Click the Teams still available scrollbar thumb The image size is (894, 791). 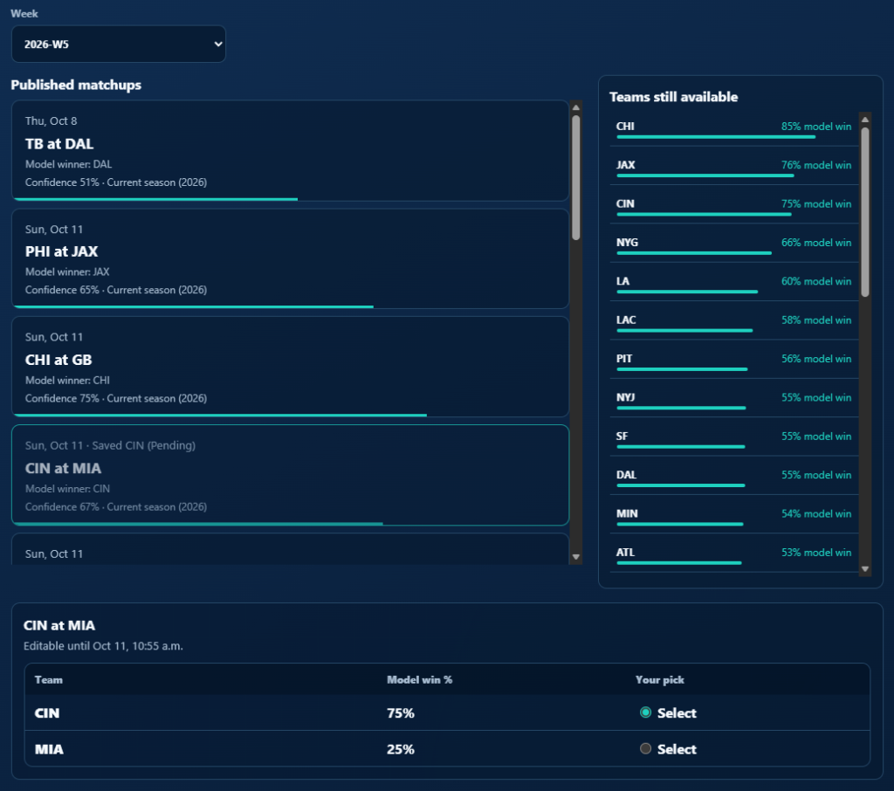pyautogui.click(x=865, y=212)
